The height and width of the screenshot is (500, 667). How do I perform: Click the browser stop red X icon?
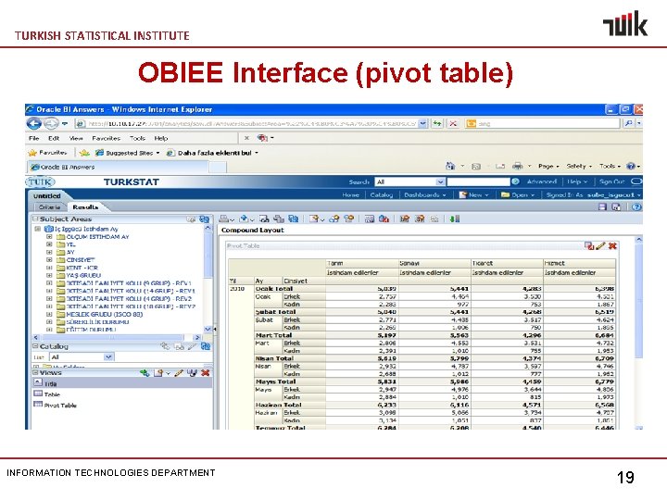(453, 124)
